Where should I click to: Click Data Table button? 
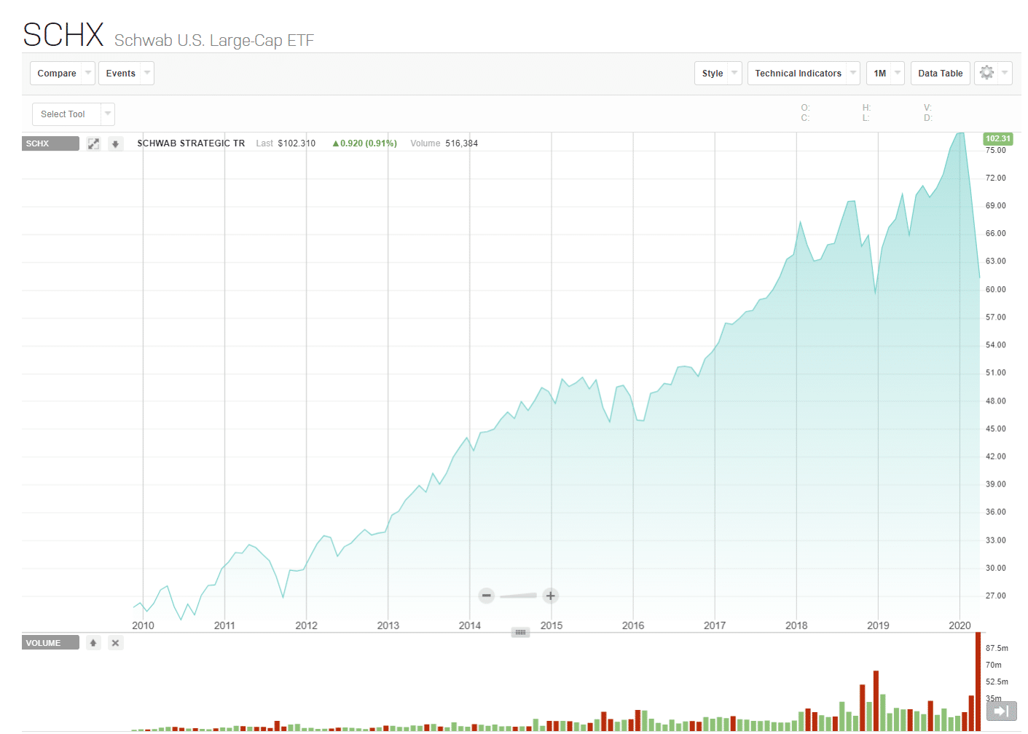(x=941, y=73)
